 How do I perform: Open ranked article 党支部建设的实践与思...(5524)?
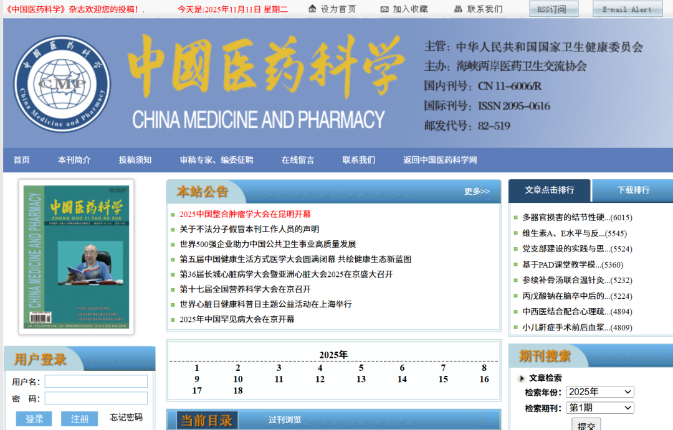coord(577,249)
